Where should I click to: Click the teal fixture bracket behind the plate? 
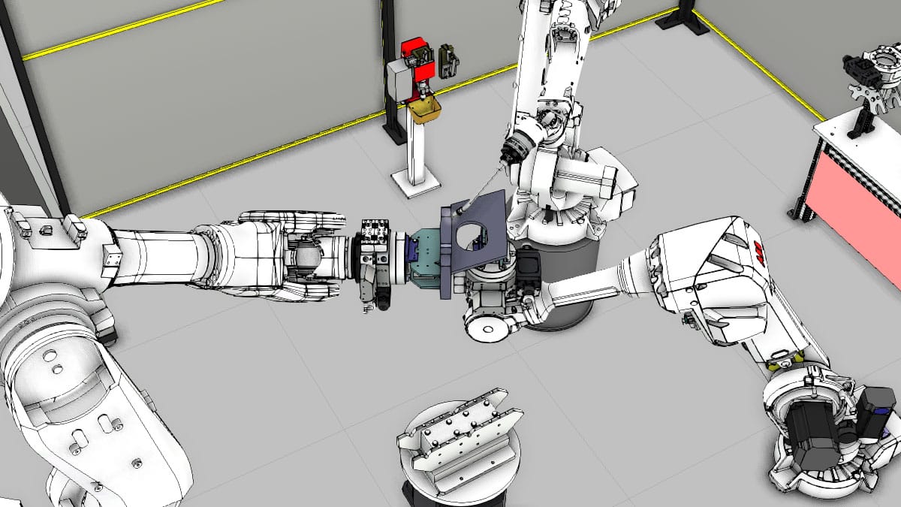(x=423, y=261)
